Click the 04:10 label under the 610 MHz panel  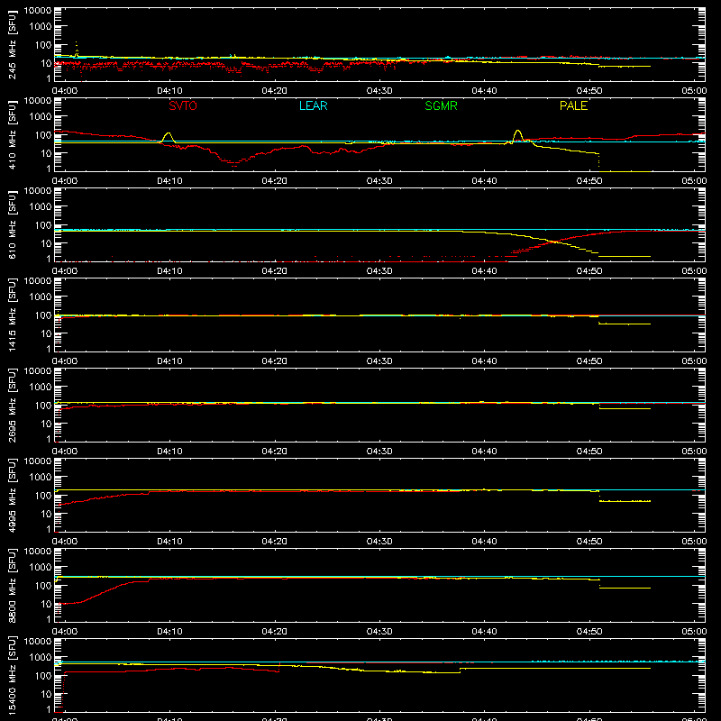click(169, 271)
